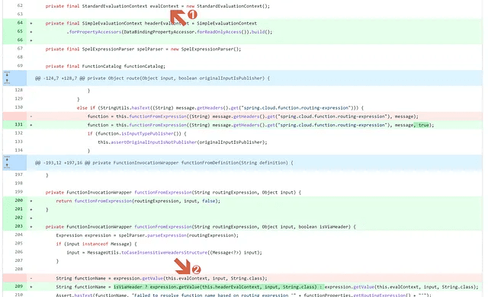Click 'String routingExpression, Object input' on line 199
Image resolution: width=488 pixels, height=297 pixels.
(x=244, y=193)
